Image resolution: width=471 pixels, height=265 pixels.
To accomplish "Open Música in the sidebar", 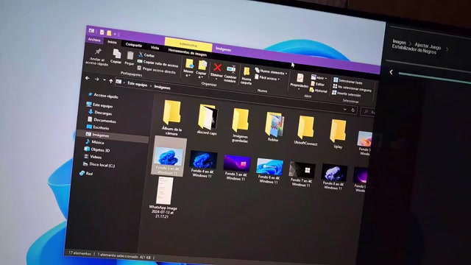I will coord(95,142).
